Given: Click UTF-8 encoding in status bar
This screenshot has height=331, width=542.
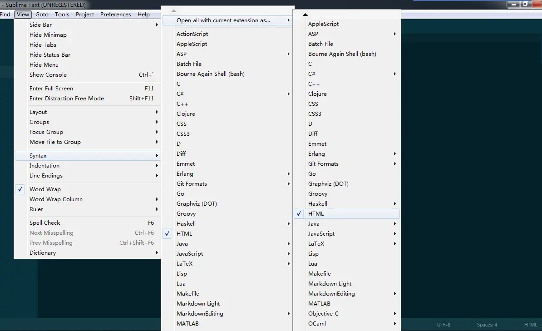Looking at the screenshot, I should pos(443,325).
